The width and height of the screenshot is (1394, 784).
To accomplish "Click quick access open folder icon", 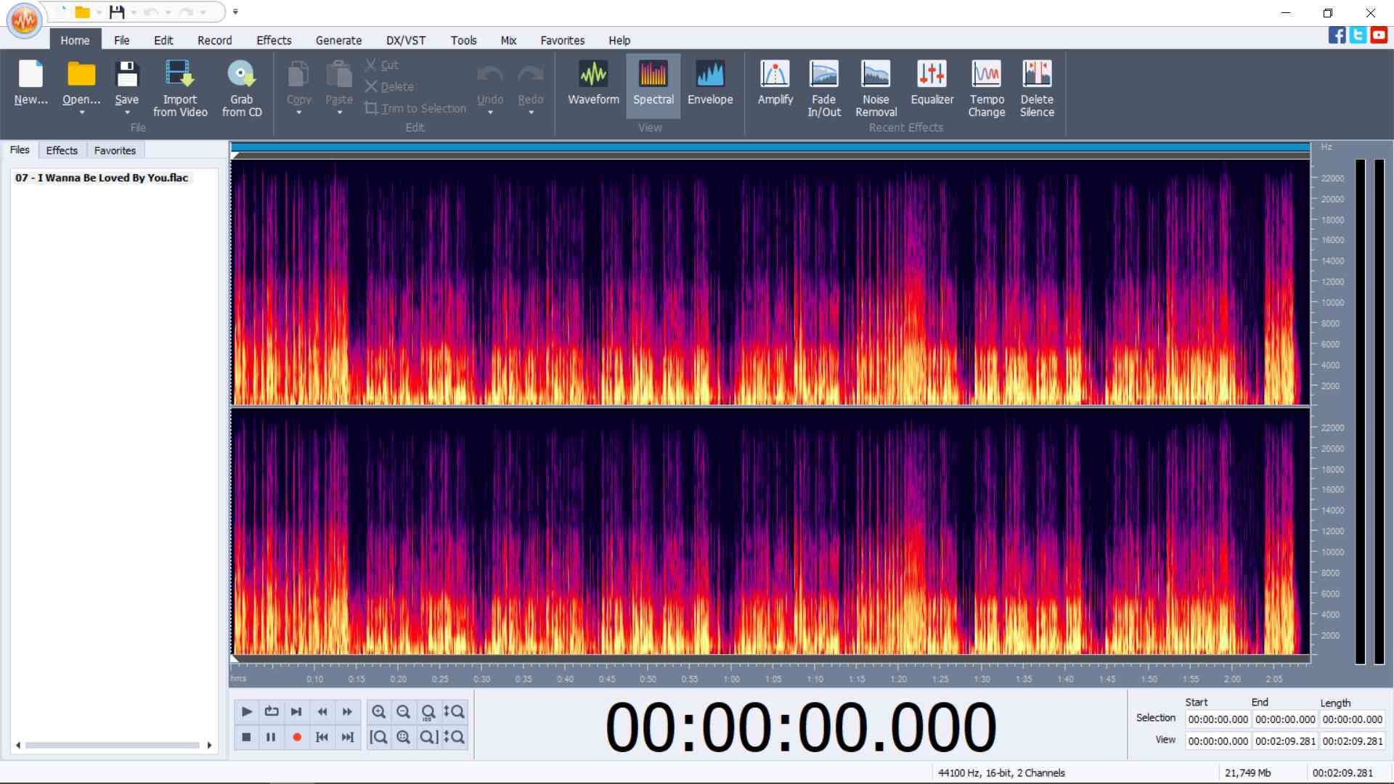I will coord(83,12).
